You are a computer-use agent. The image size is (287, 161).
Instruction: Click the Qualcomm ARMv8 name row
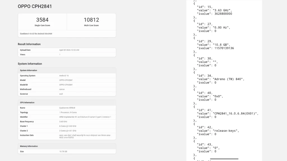67,108
